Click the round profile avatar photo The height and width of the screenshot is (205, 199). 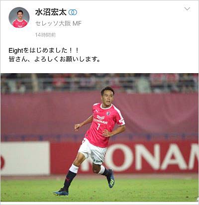pos(19,17)
